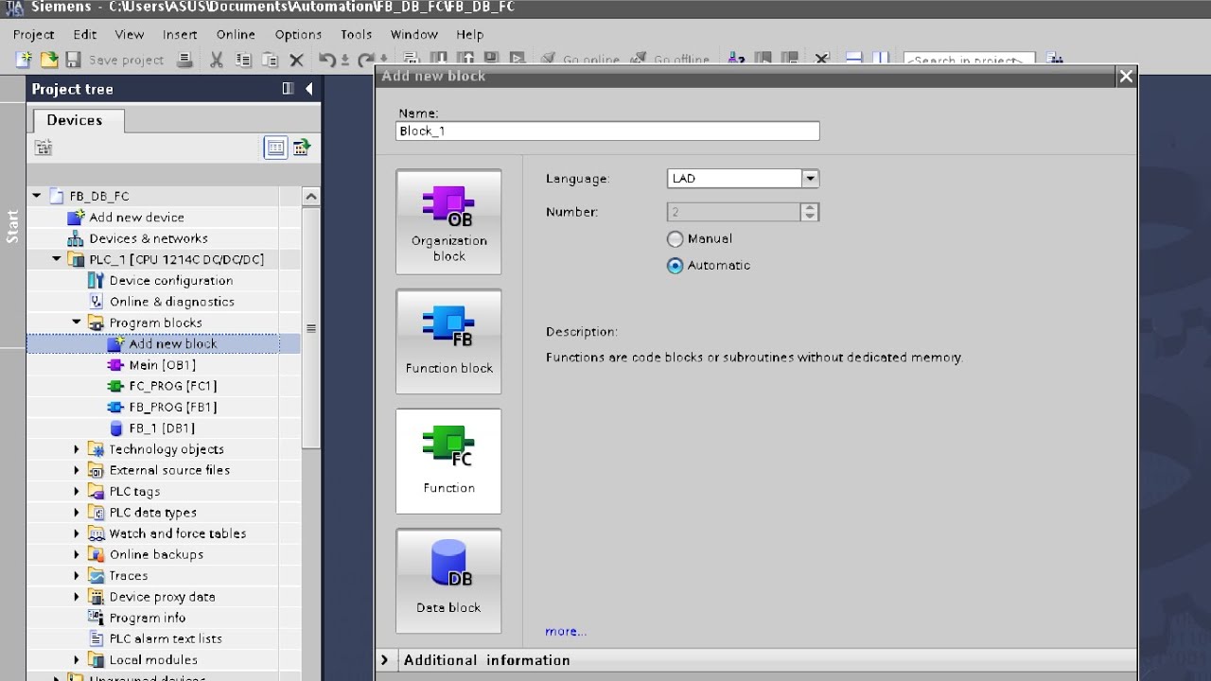Expand the Device proxy data folder
This screenshot has height=681, width=1211.
pos(77,597)
